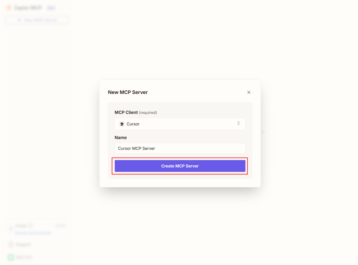Image resolution: width=358 pixels, height=265 pixels.
Task: Click the Usage icon in the sidebar
Action: point(11,229)
